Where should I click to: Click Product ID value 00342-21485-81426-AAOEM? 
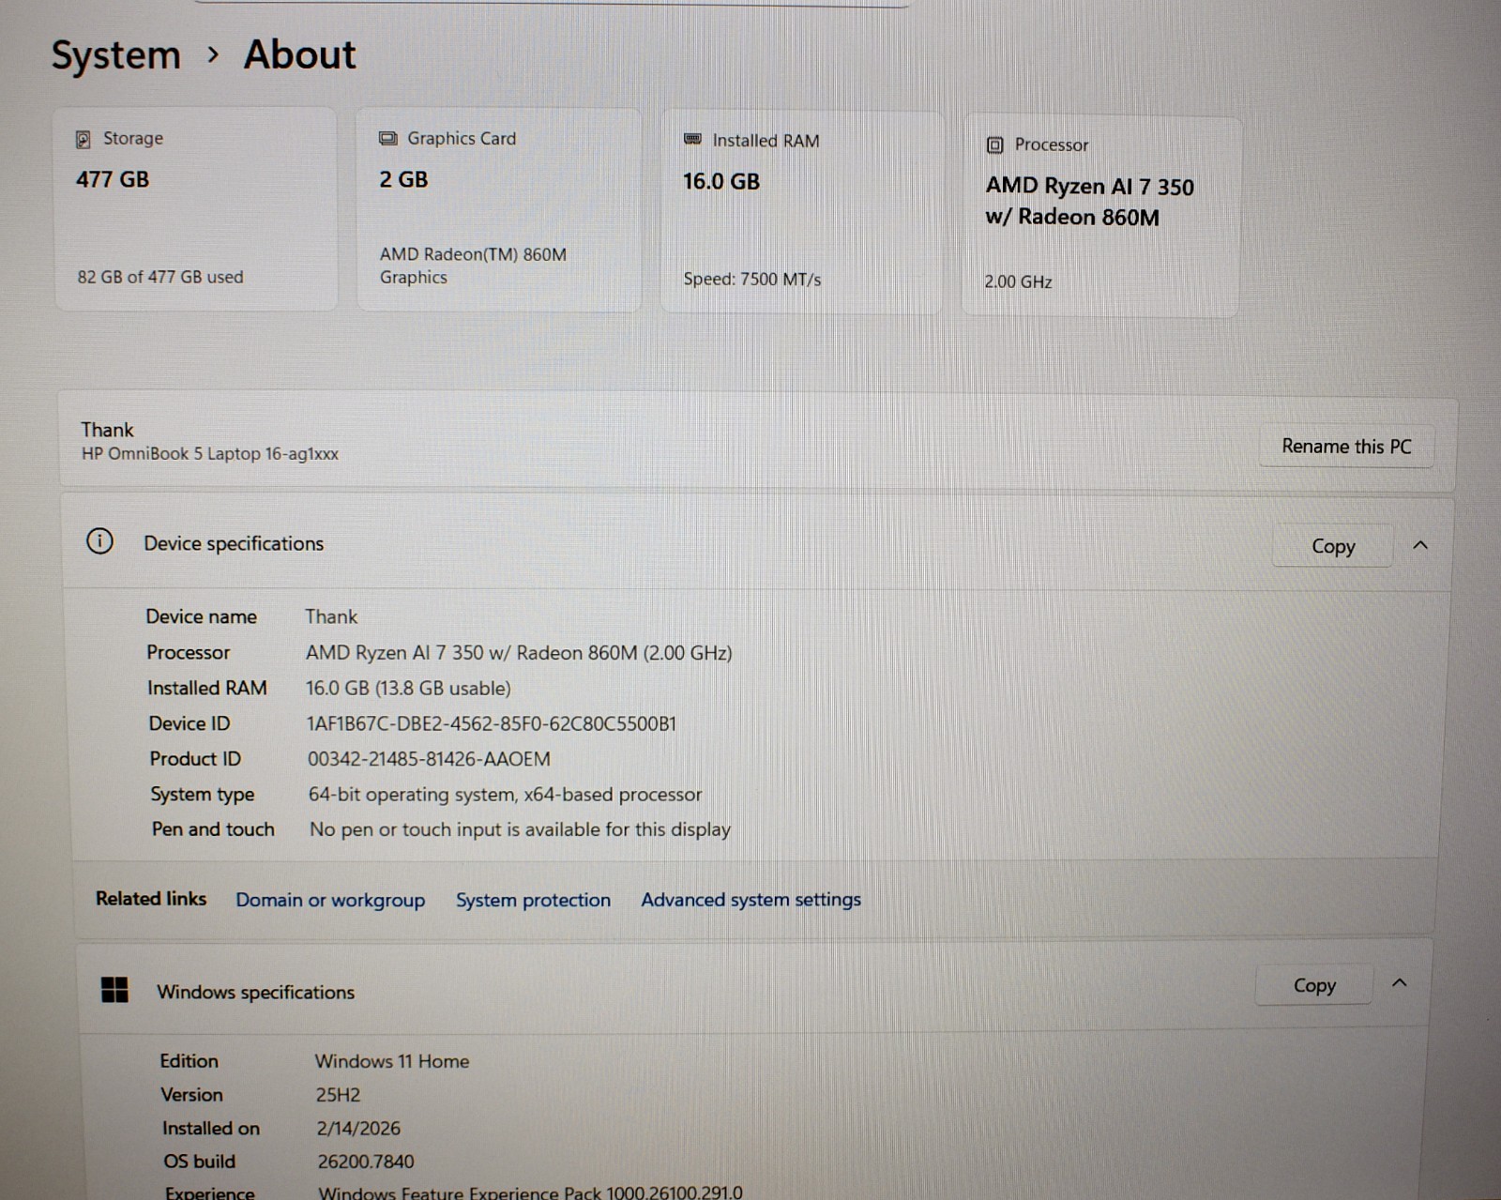429,759
